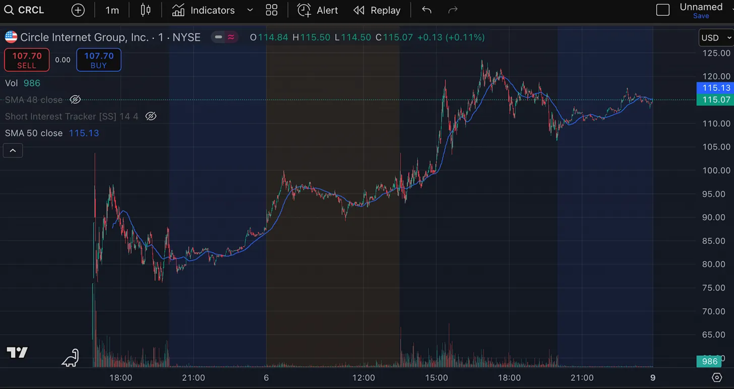Toggle the market status pill indicator
This screenshot has width=734, height=389.
pyautogui.click(x=225, y=37)
